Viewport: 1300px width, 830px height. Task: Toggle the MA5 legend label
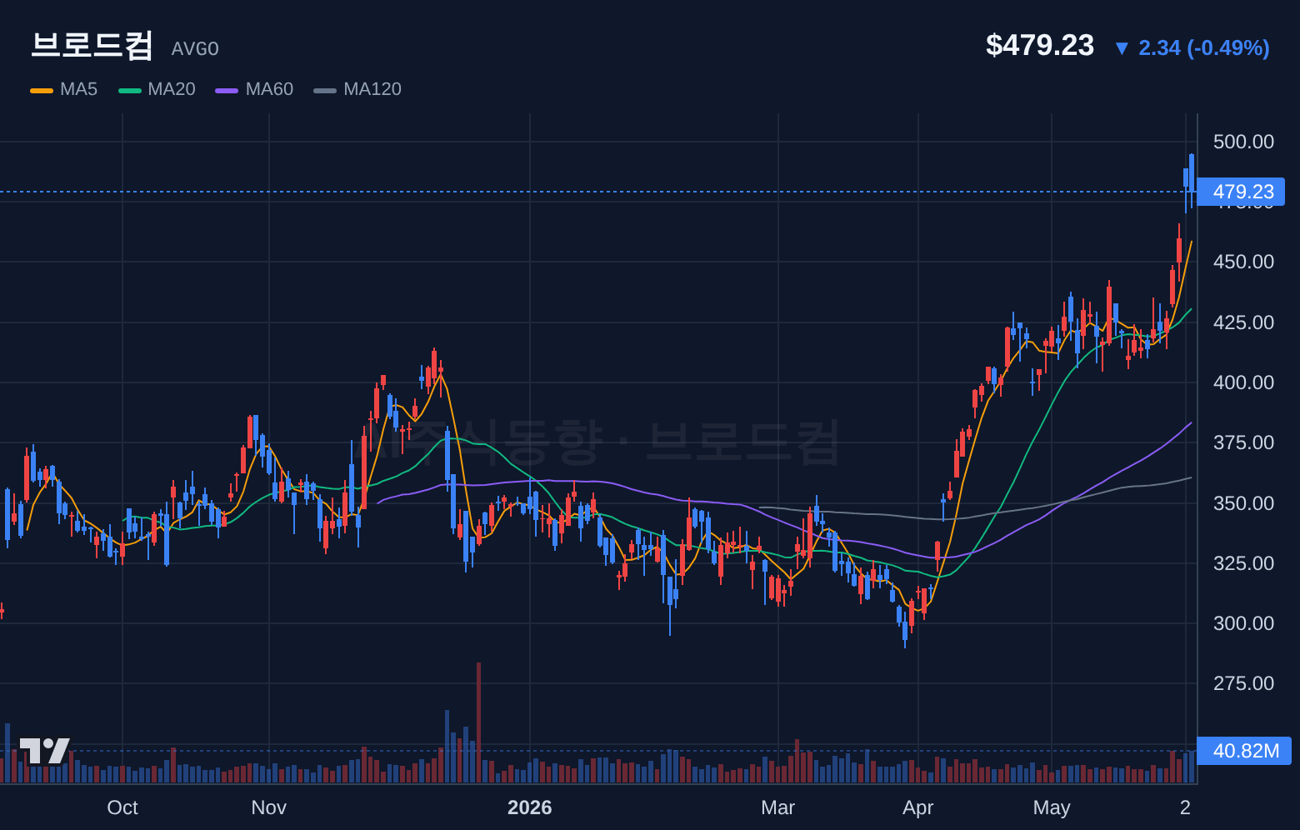point(78,89)
